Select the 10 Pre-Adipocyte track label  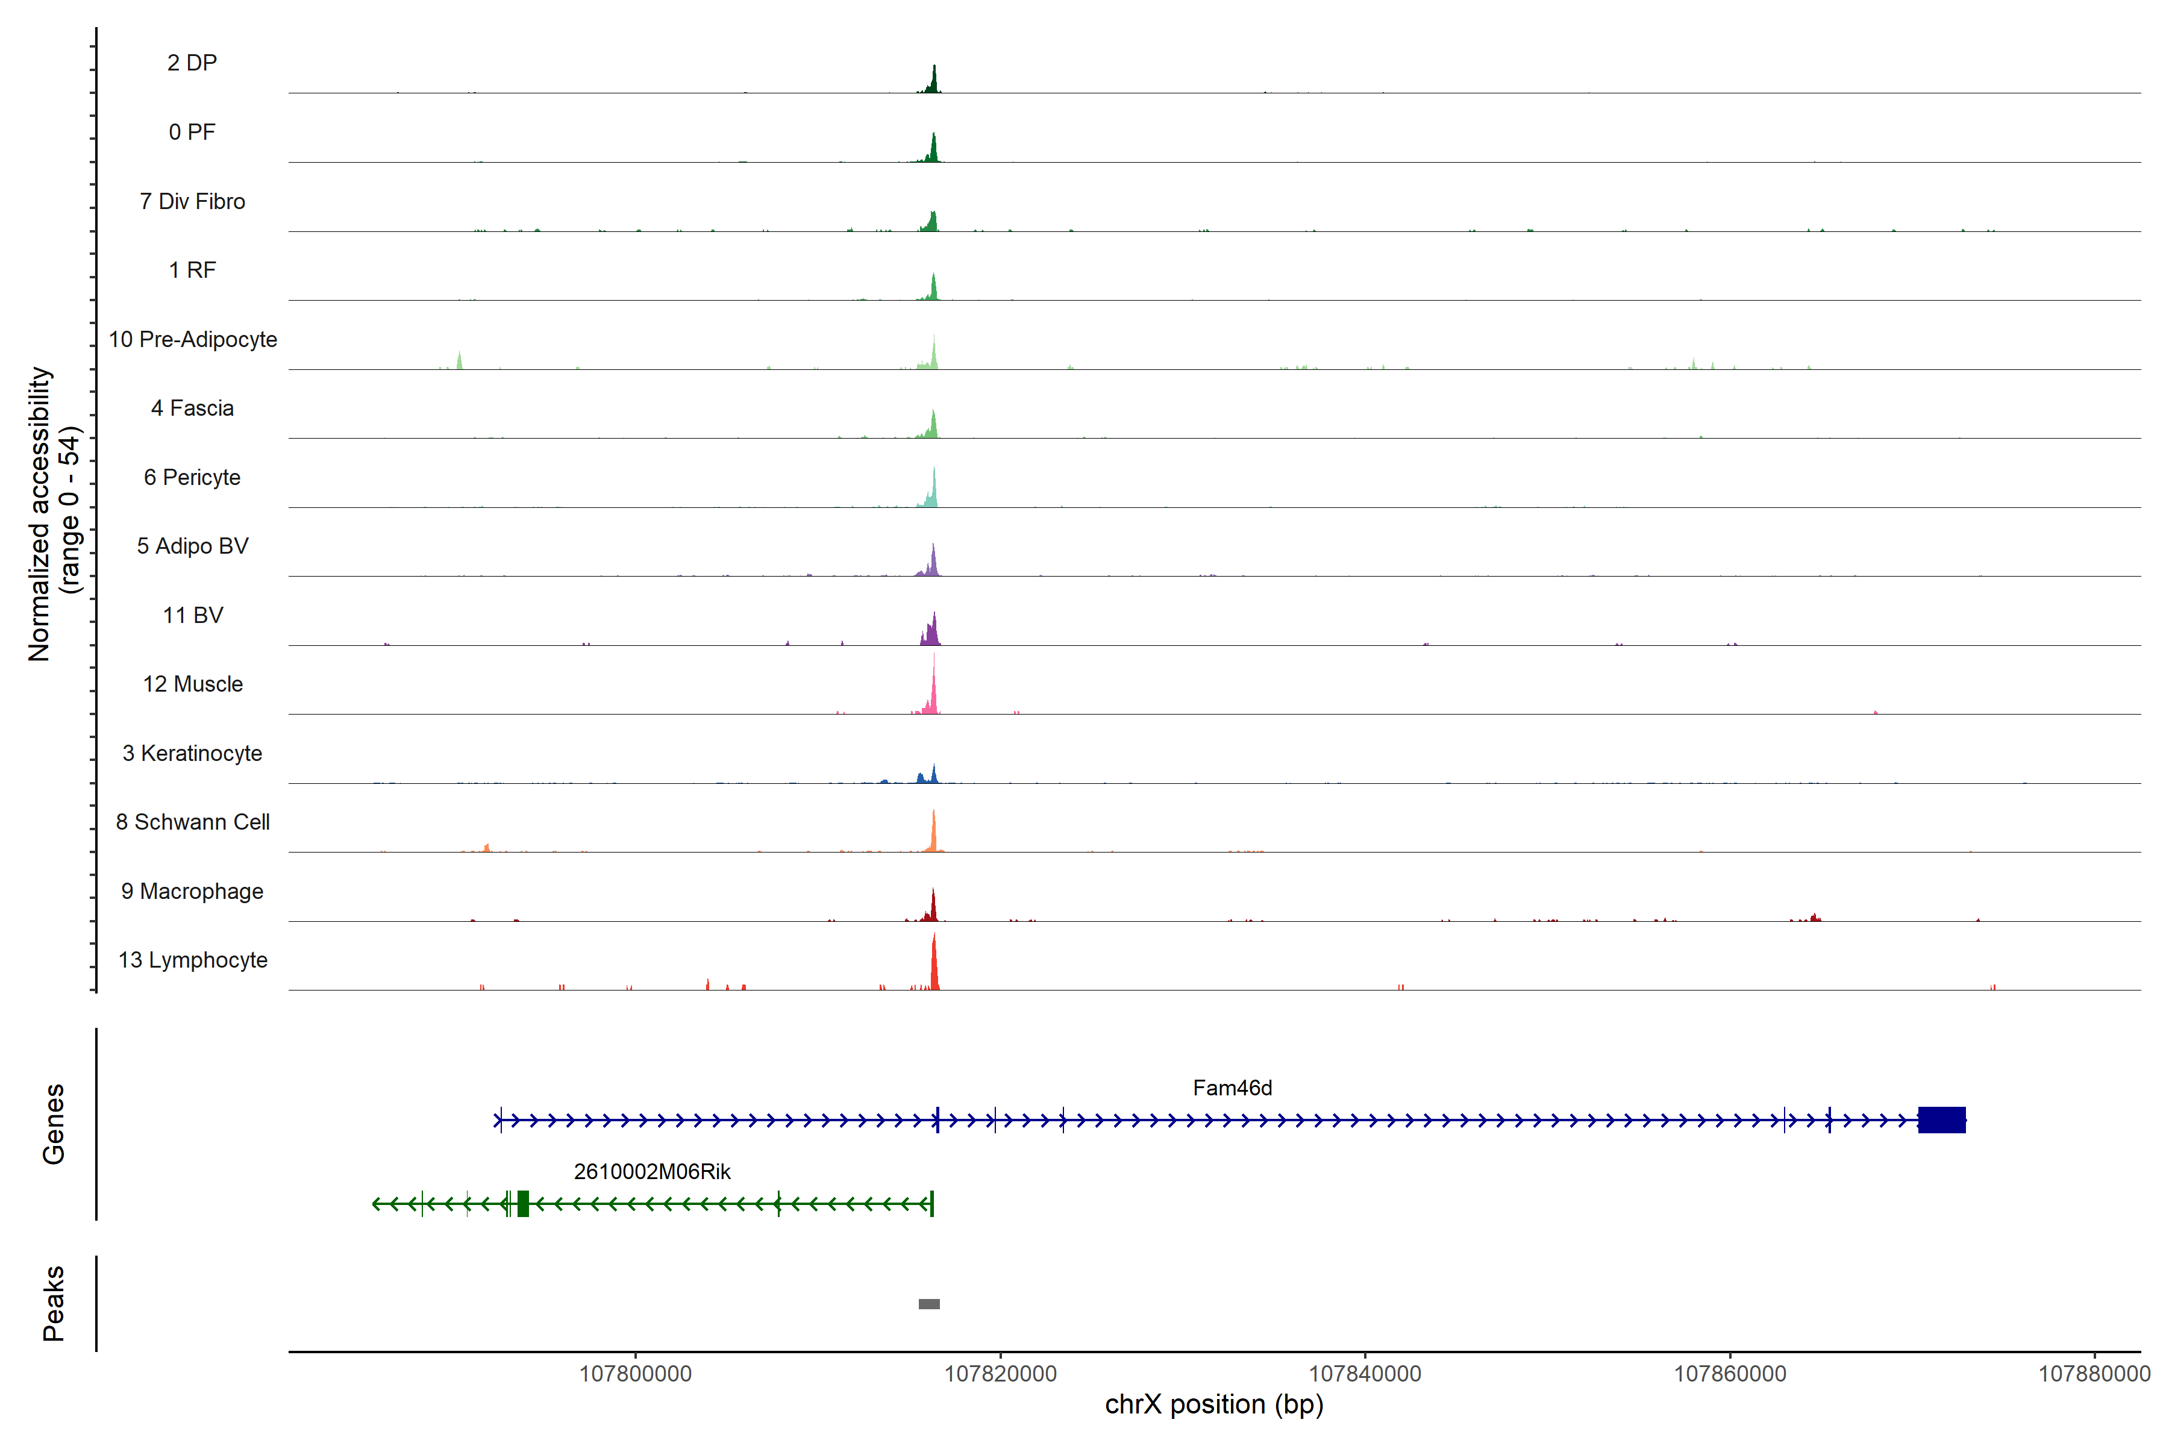click(x=193, y=339)
